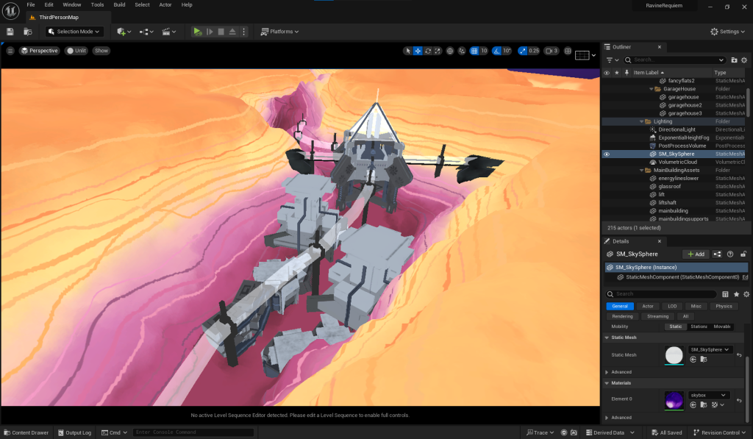Screen dimensions: 753x439
Task: Activate the Scale gizmo tool
Action: [x=438, y=51]
